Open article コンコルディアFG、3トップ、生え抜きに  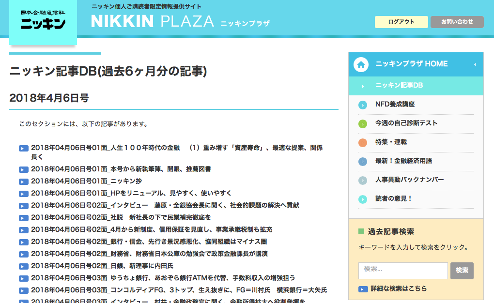pyautogui.click(x=179, y=290)
